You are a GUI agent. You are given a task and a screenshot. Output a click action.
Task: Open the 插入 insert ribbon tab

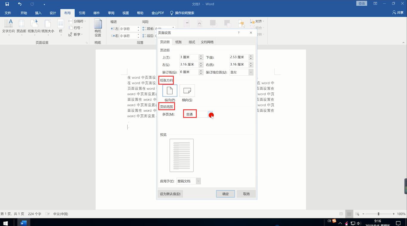(x=38, y=13)
